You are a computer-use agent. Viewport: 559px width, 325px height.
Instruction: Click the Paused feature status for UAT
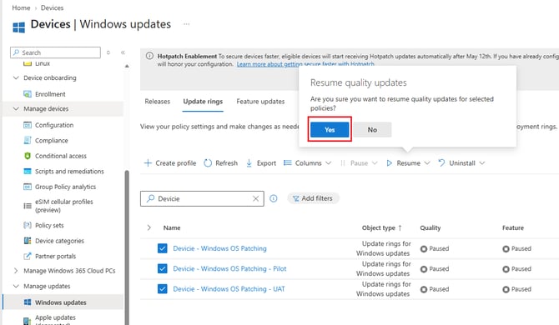(517, 289)
